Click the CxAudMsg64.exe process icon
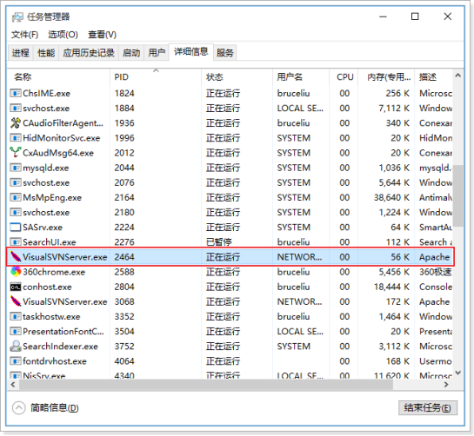The width and height of the screenshot is (474, 436). [16, 152]
